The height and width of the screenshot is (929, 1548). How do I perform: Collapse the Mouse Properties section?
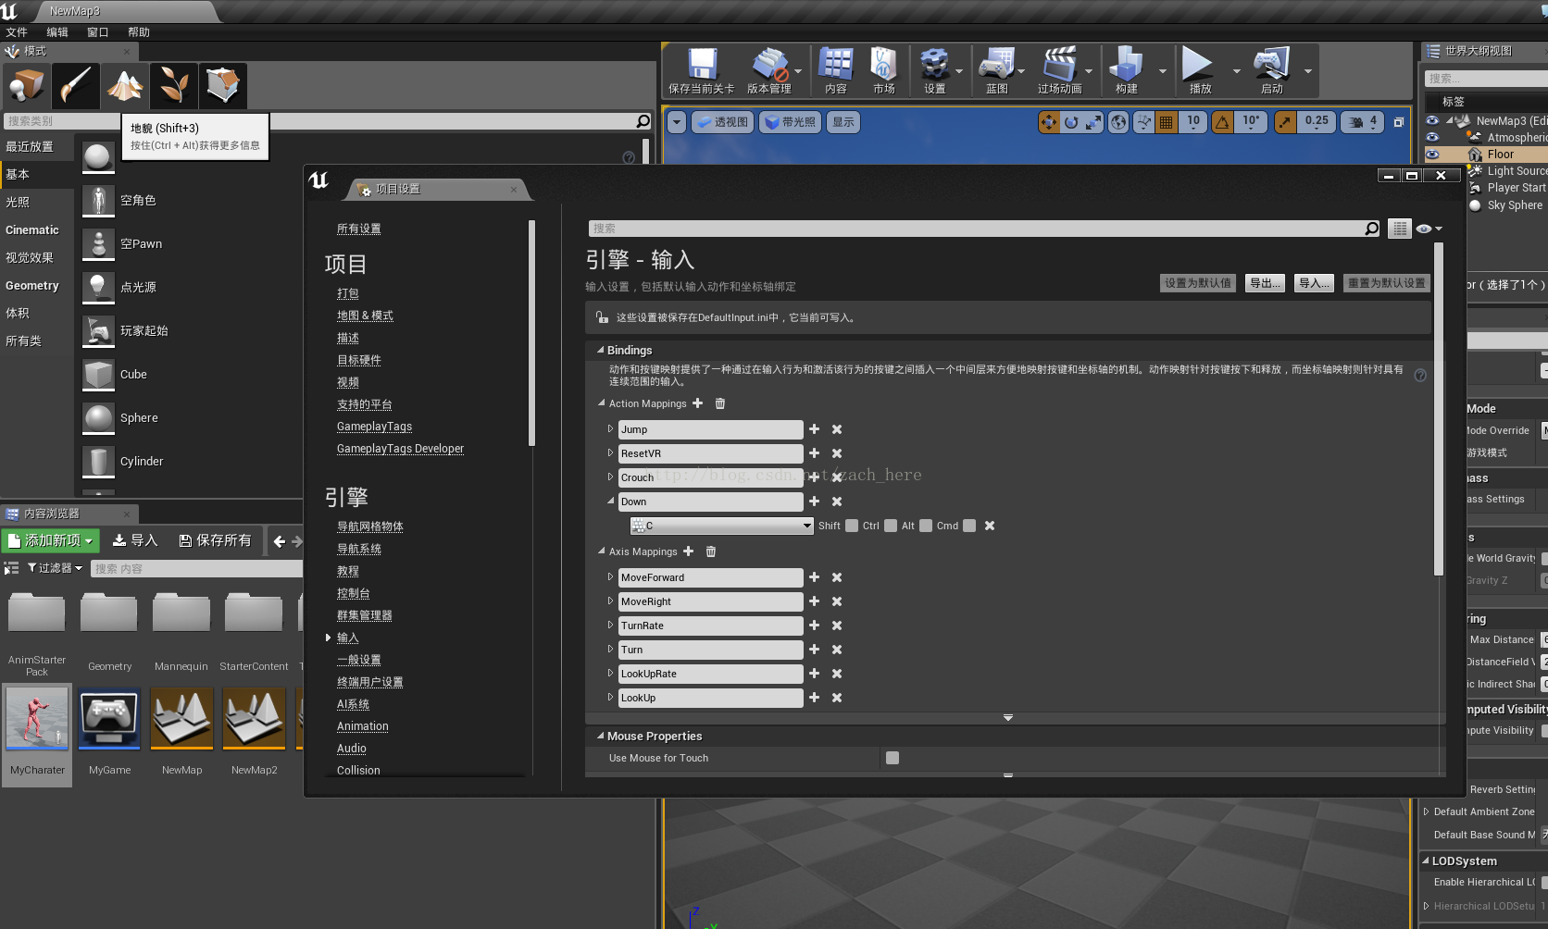click(x=600, y=737)
